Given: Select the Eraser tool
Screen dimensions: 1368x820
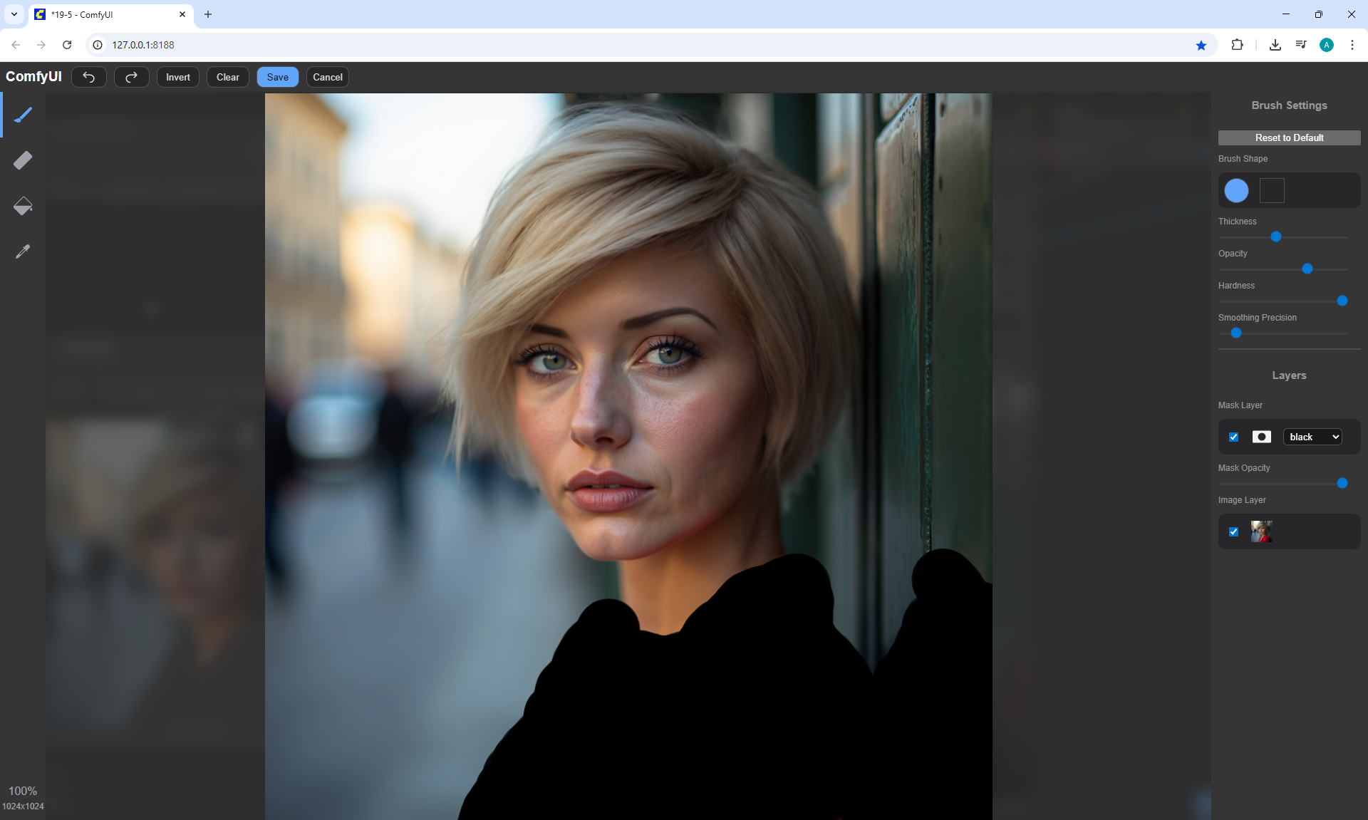Looking at the screenshot, I should pyautogui.click(x=23, y=160).
